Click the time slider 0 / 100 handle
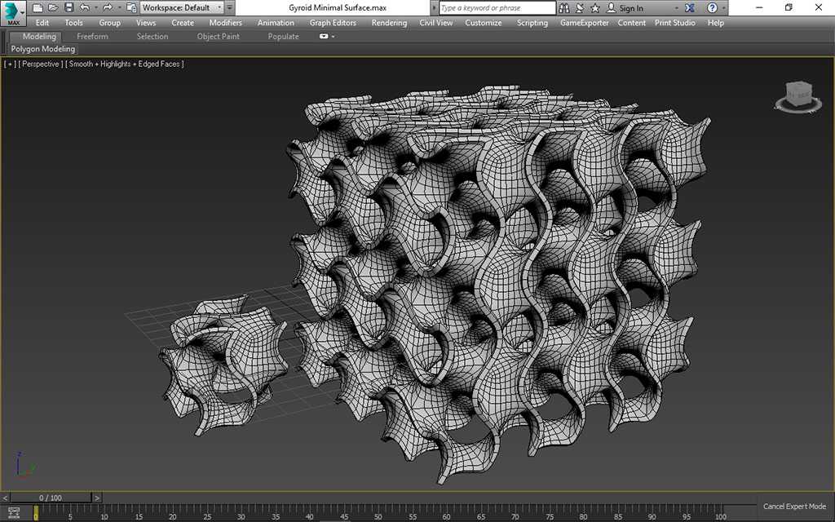Viewport: 835px width, 522px height. point(51,498)
